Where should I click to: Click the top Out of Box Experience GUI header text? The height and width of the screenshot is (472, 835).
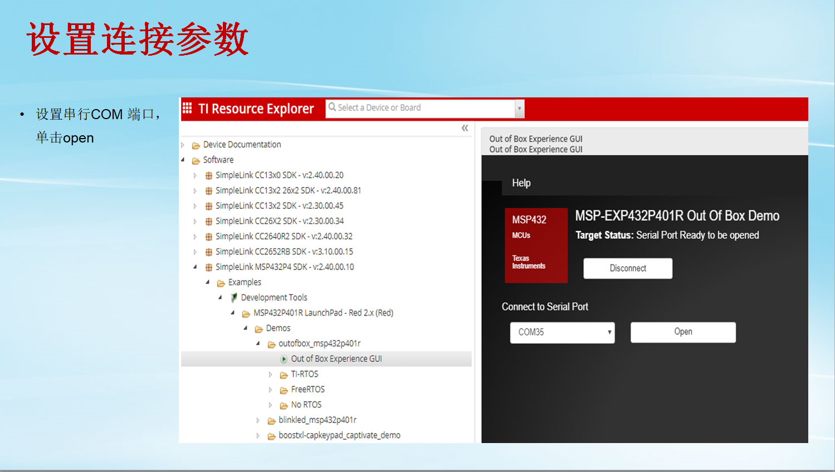(536, 139)
